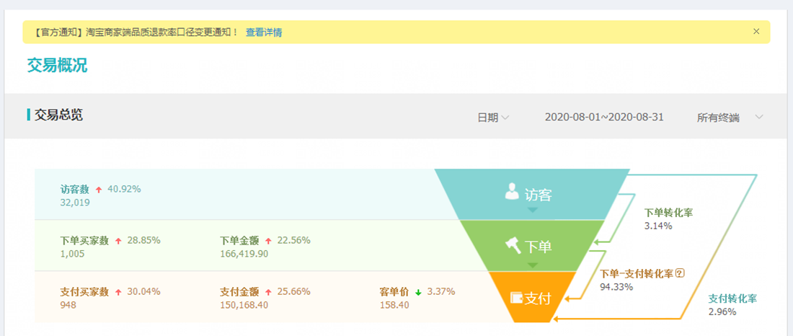Screen dimensions: 793x336
Task: Click the red up arrow beside 访客数
Action: 99,190
